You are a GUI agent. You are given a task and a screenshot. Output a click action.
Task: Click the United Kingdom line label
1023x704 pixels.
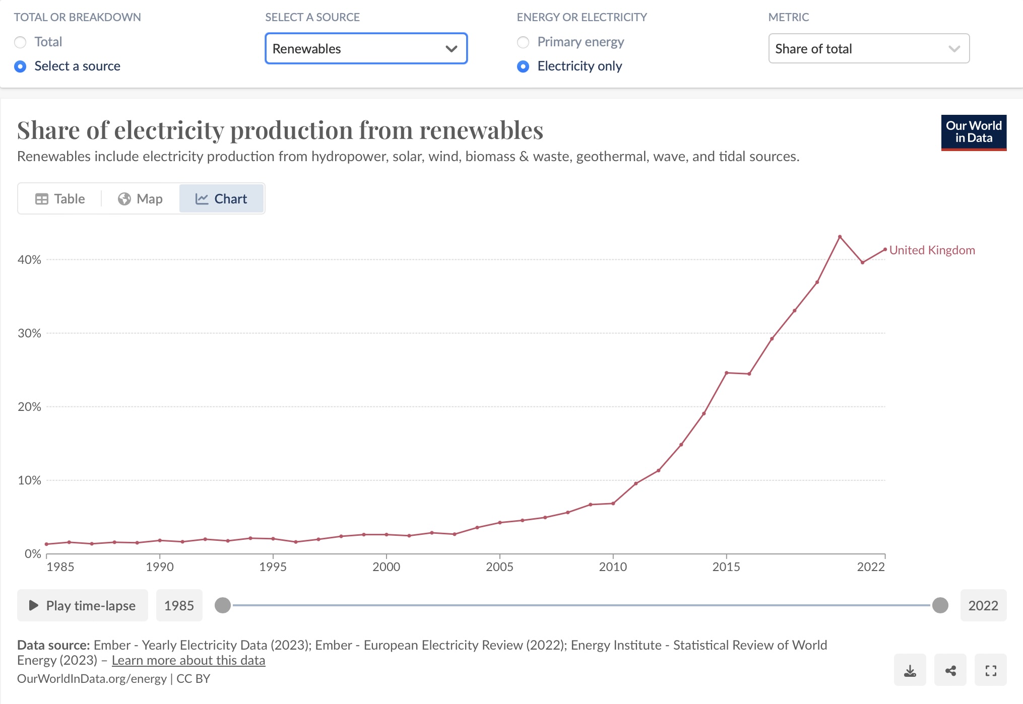click(x=932, y=250)
